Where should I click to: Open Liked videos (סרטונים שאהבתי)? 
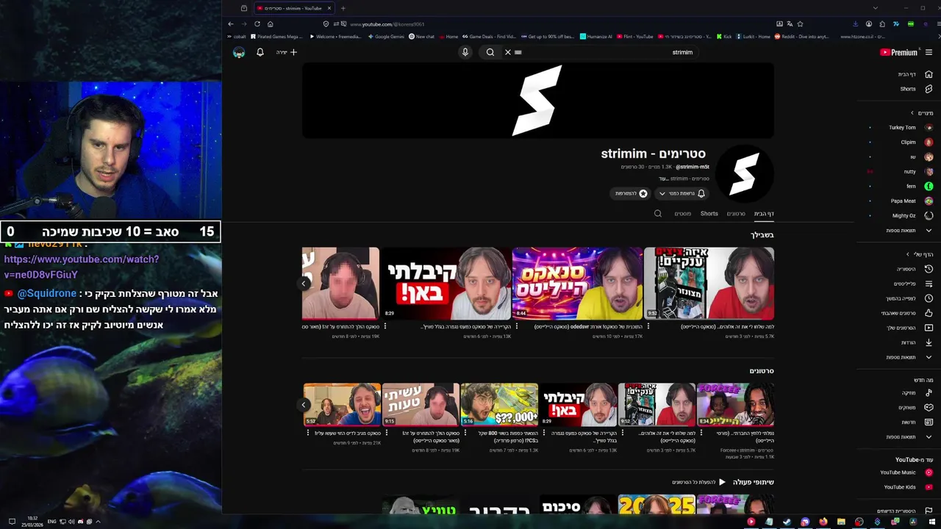pos(909,313)
